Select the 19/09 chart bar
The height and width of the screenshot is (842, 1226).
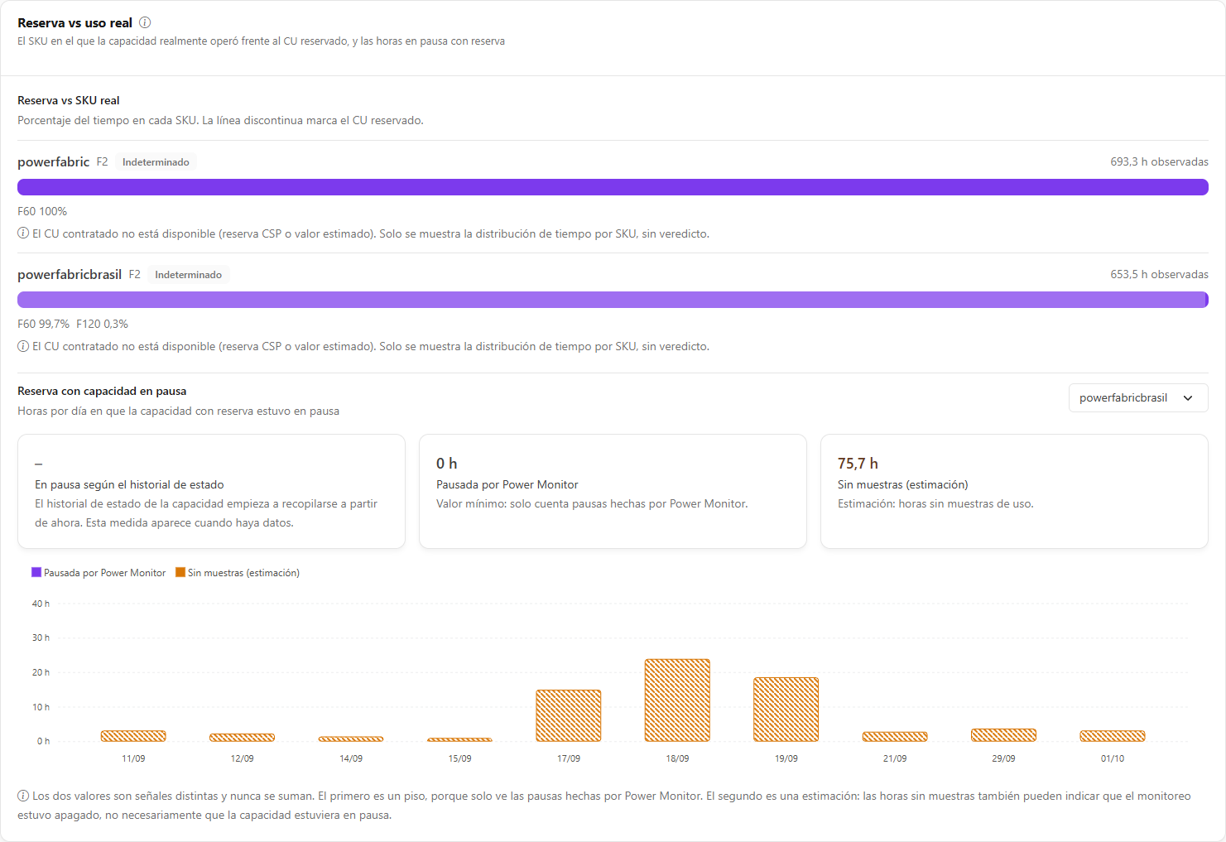click(x=786, y=710)
